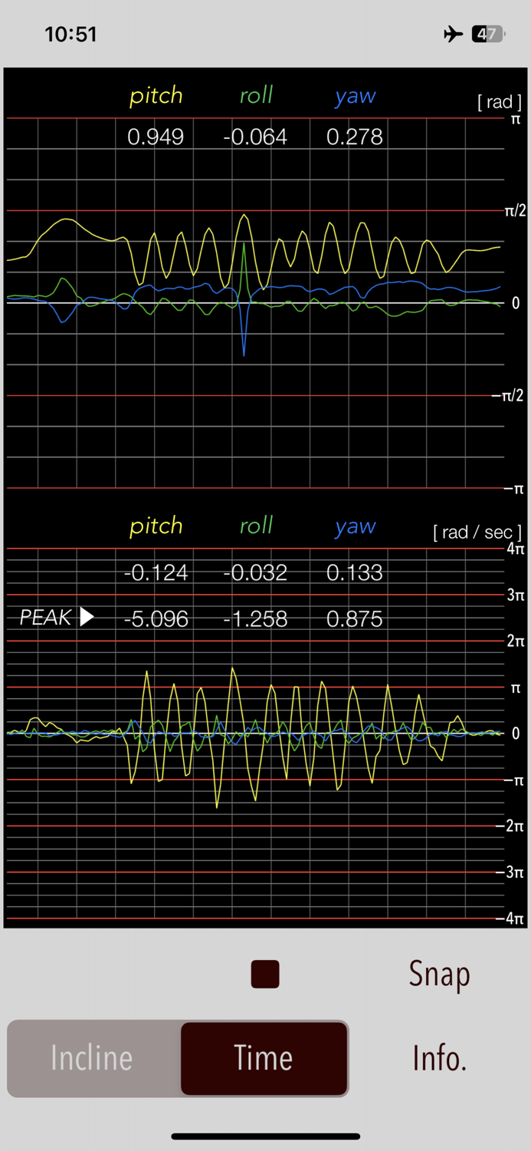This screenshot has height=1151, width=531.
Task: Switch to the Incline tab
Action: [92, 1058]
